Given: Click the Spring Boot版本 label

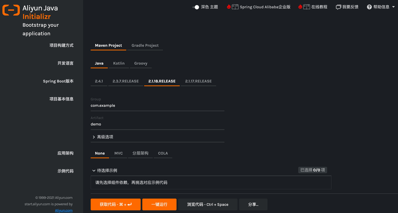Looking at the screenshot, I should point(58,81).
